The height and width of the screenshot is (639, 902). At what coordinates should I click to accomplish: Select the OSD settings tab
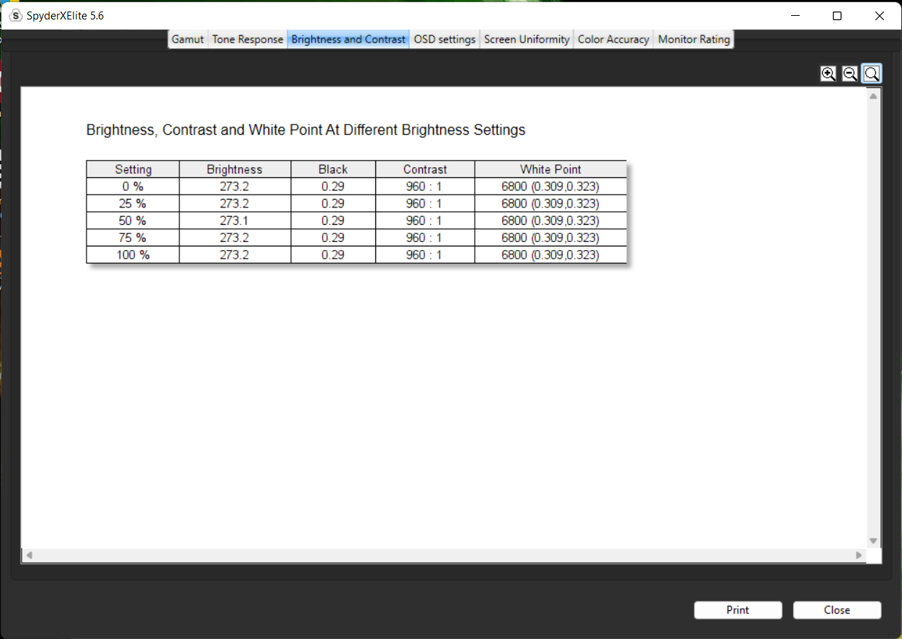click(x=445, y=40)
